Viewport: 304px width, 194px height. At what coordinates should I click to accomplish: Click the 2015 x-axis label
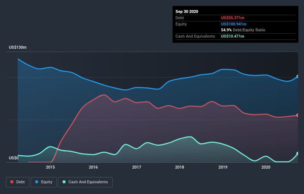coord(50,167)
